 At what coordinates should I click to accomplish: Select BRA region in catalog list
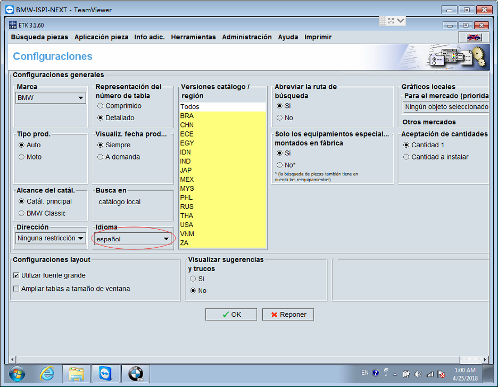point(222,116)
